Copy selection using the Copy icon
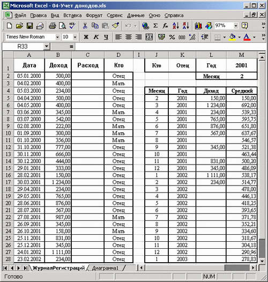This screenshot has width=268, height=282. click(x=95, y=26)
